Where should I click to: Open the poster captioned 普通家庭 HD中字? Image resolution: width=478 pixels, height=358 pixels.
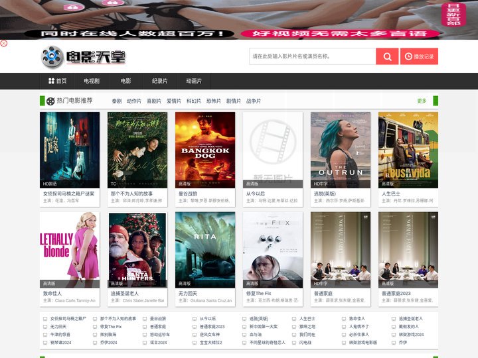(341, 250)
